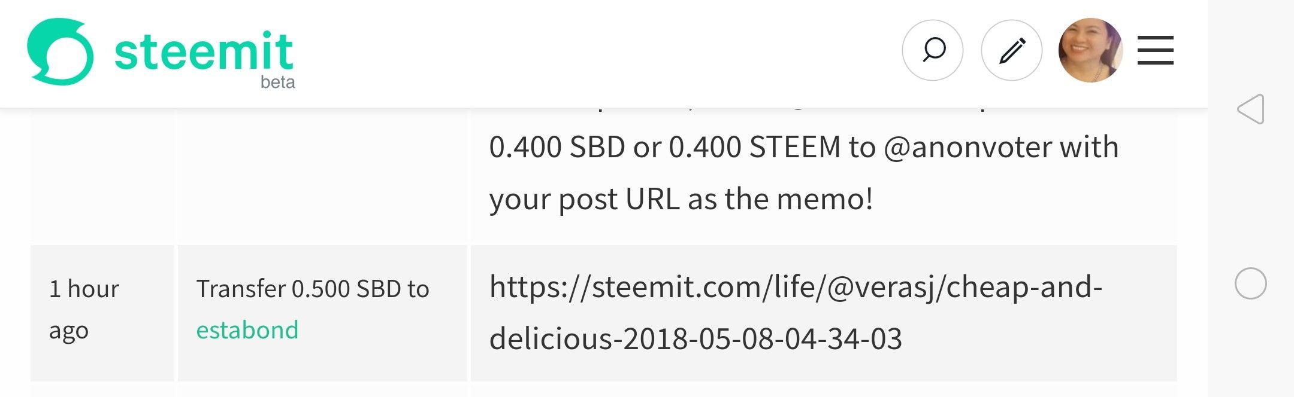Click the "your post URL as the memo!" line

click(x=681, y=199)
